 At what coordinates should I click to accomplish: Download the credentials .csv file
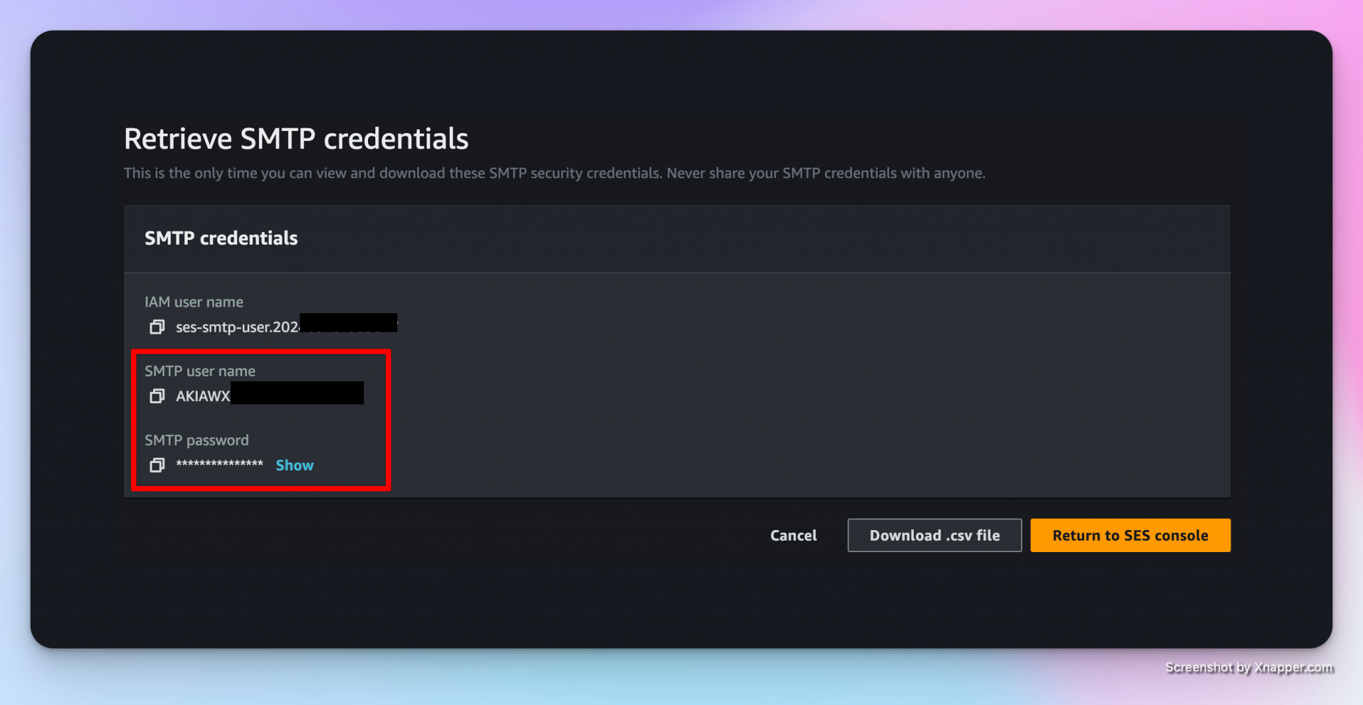pyautogui.click(x=934, y=535)
